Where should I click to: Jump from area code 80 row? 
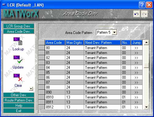136,48
